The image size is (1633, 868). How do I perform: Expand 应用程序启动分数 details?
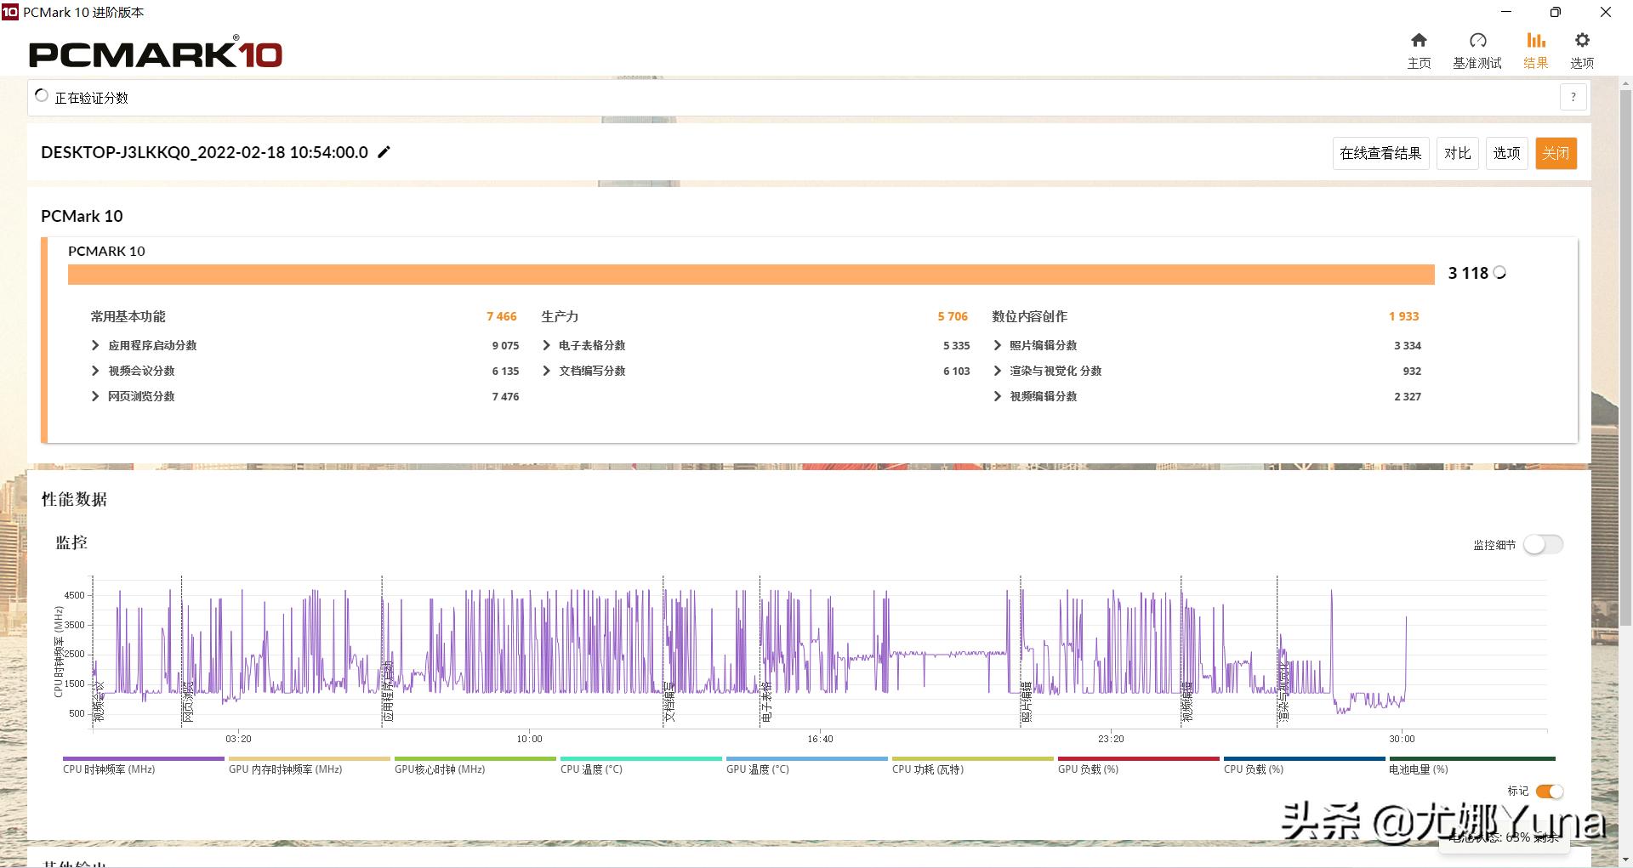click(95, 345)
